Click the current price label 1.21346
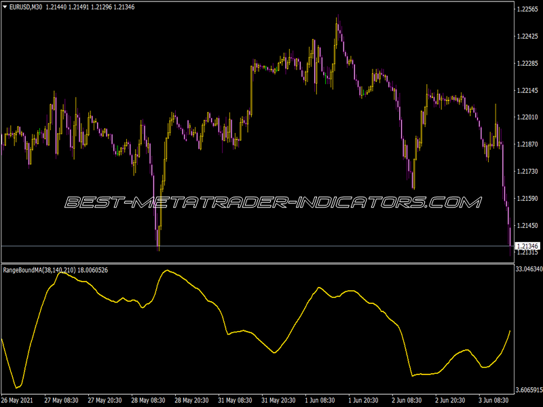 [x=527, y=246]
